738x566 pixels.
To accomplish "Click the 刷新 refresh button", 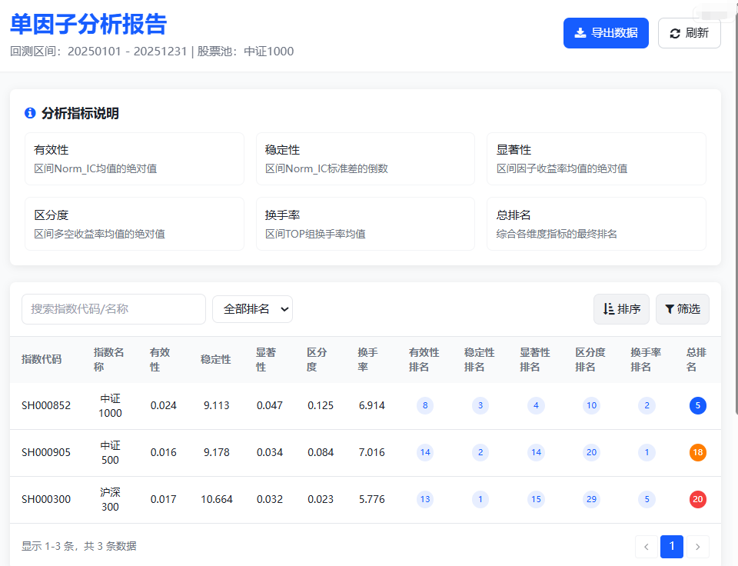I will tap(689, 33).
